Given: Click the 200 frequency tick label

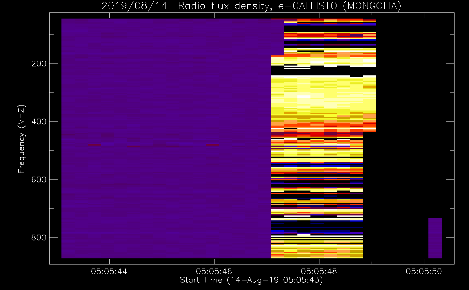Looking at the screenshot, I should [x=39, y=64].
